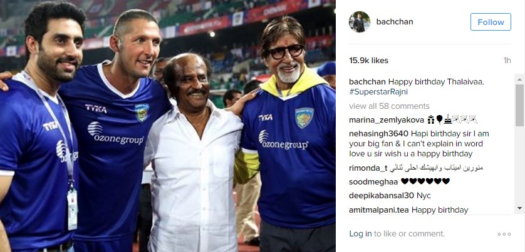
Task: Open bachchan profile from header username
Action: (395, 22)
